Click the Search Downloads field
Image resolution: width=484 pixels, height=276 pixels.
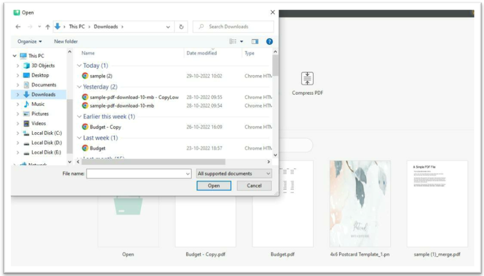(233, 27)
